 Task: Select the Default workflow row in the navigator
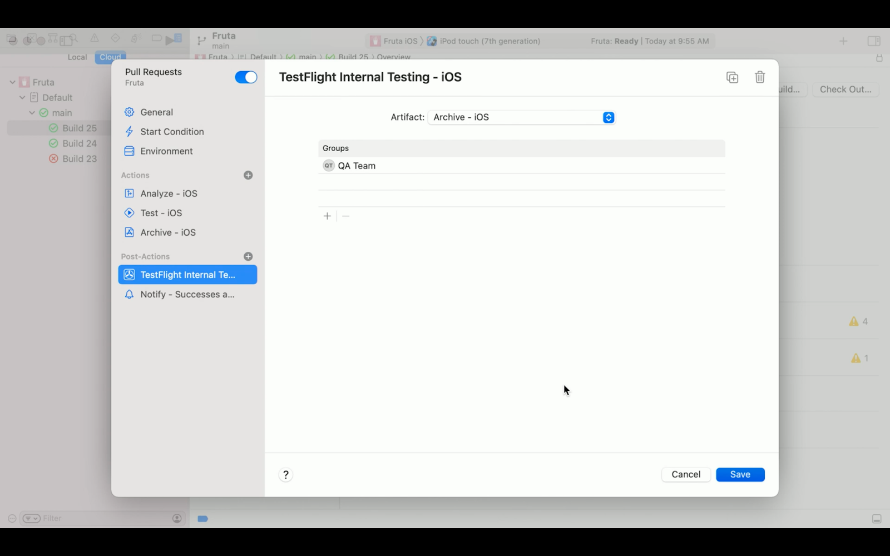pyautogui.click(x=59, y=98)
